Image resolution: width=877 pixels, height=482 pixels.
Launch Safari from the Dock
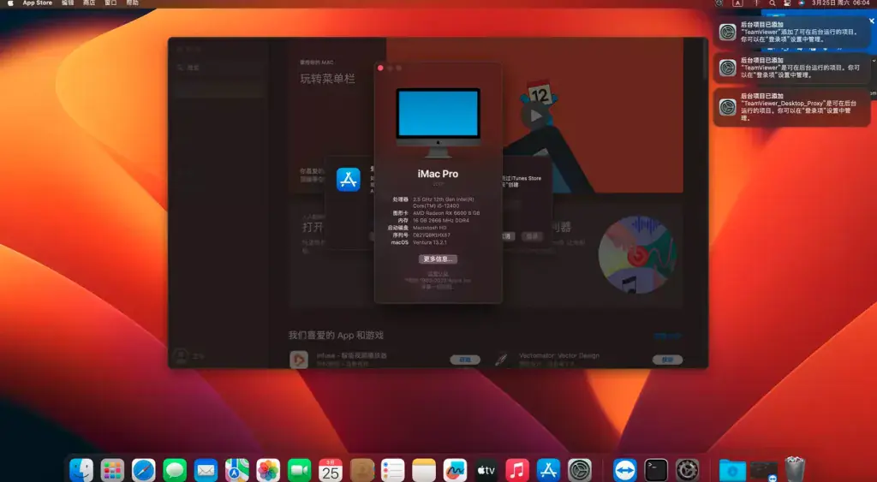[x=144, y=470]
